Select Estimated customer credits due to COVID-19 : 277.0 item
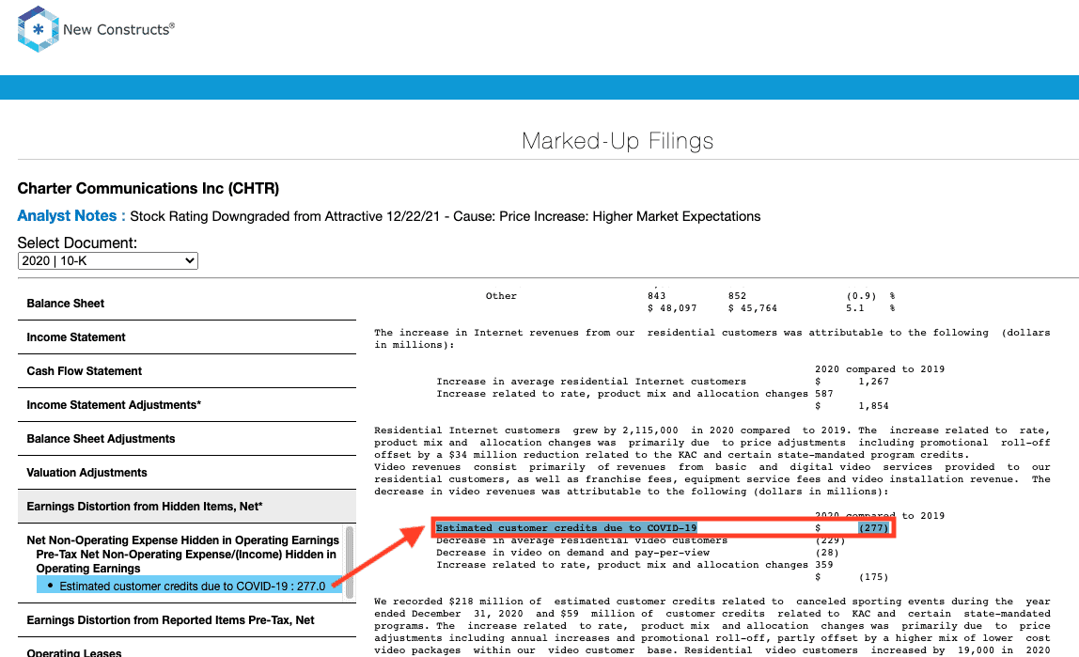This screenshot has height=657, width=1079. pyautogui.click(x=189, y=587)
